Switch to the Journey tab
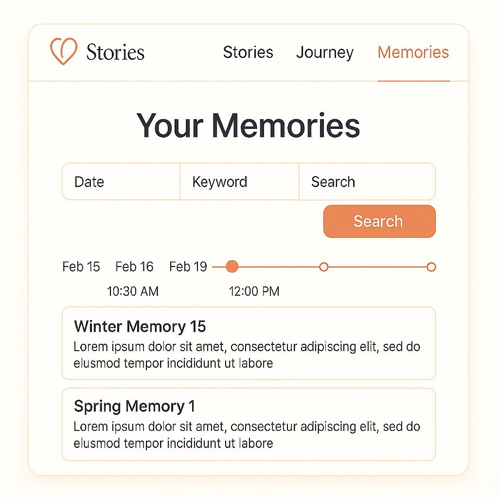The height and width of the screenshot is (498, 498). click(325, 52)
